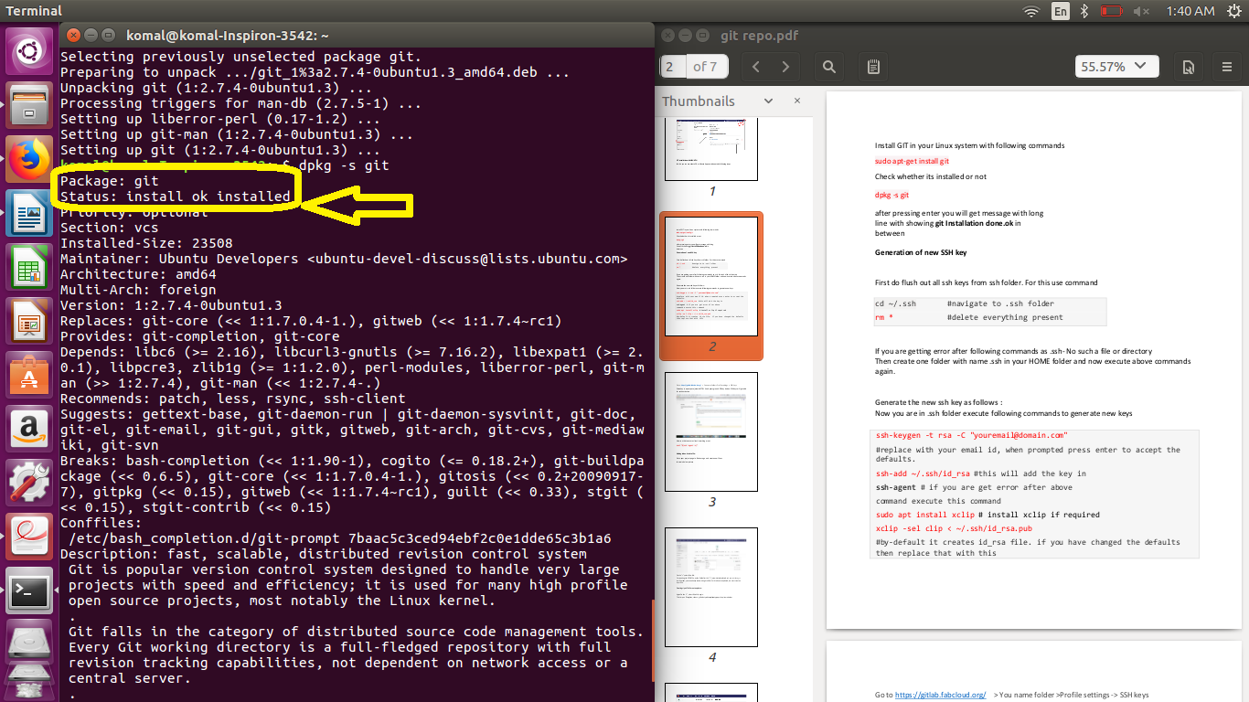Click 'Package: git' line in terminal
The width and height of the screenshot is (1249, 702).
(110, 181)
